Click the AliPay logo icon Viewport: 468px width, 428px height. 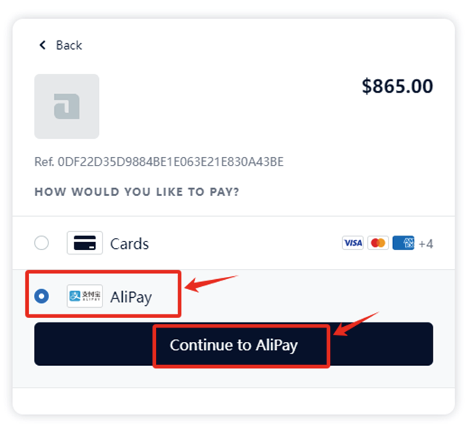pyautogui.click(x=84, y=296)
